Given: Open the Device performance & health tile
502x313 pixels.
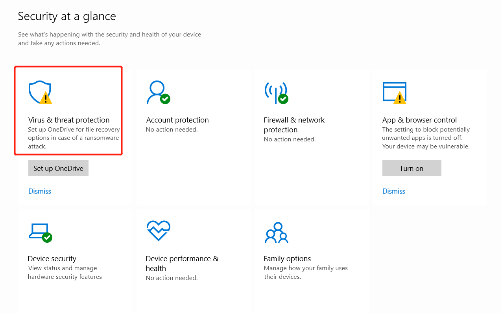Looking at the screenshot, I should click(193, 259).
